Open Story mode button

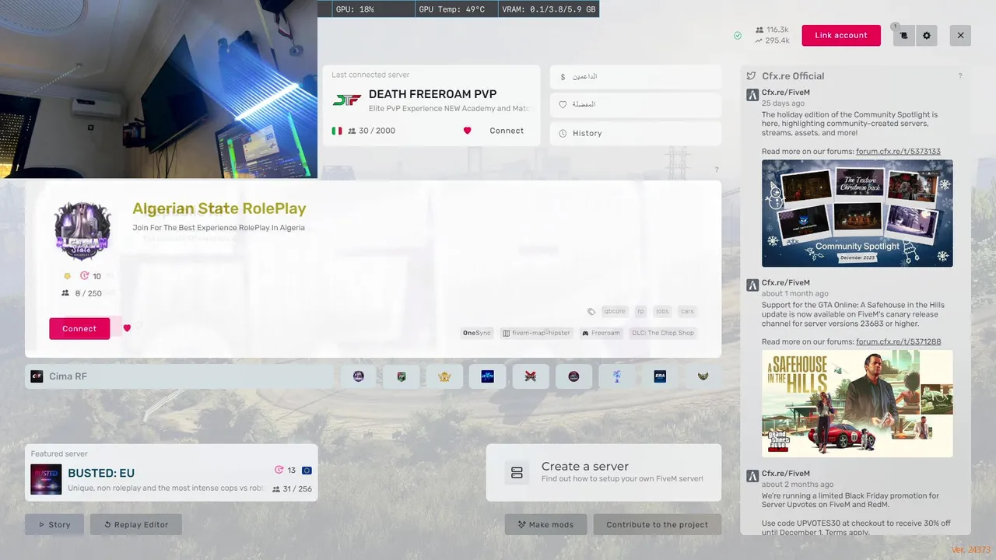(x=54, y=524)
